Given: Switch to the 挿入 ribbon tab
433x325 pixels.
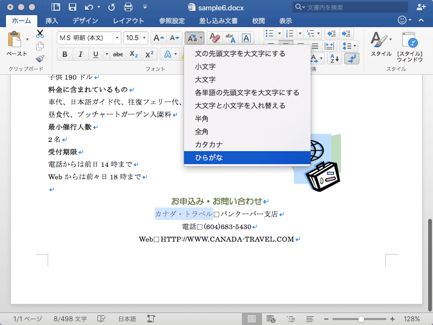Looking at the screenshot, I should (51, 21).
